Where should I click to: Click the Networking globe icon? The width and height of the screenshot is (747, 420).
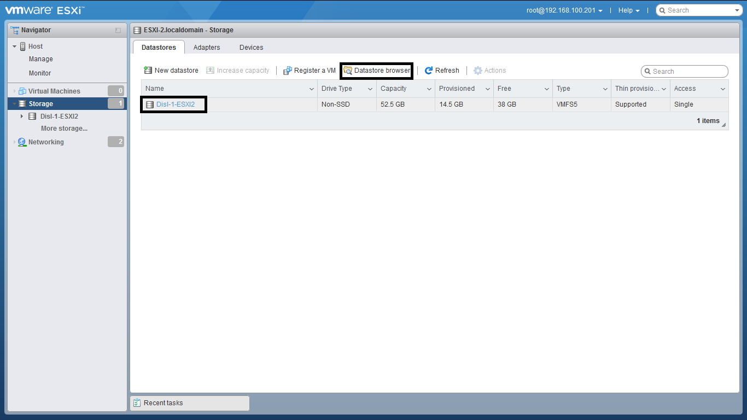point(22,142)
